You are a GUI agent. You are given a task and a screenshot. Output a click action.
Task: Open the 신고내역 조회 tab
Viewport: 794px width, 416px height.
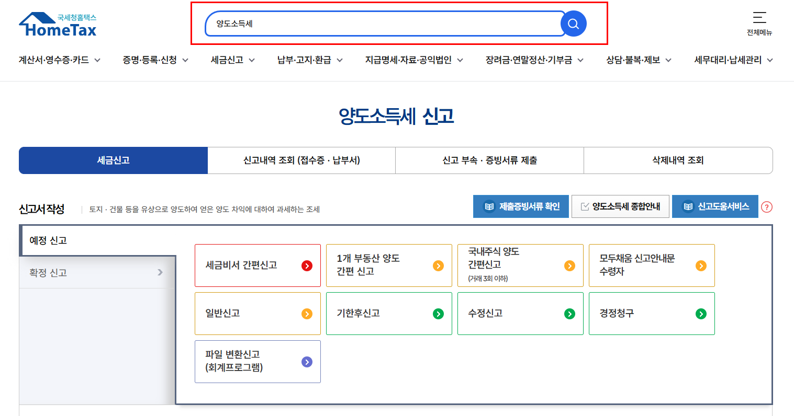pos(301,160)
